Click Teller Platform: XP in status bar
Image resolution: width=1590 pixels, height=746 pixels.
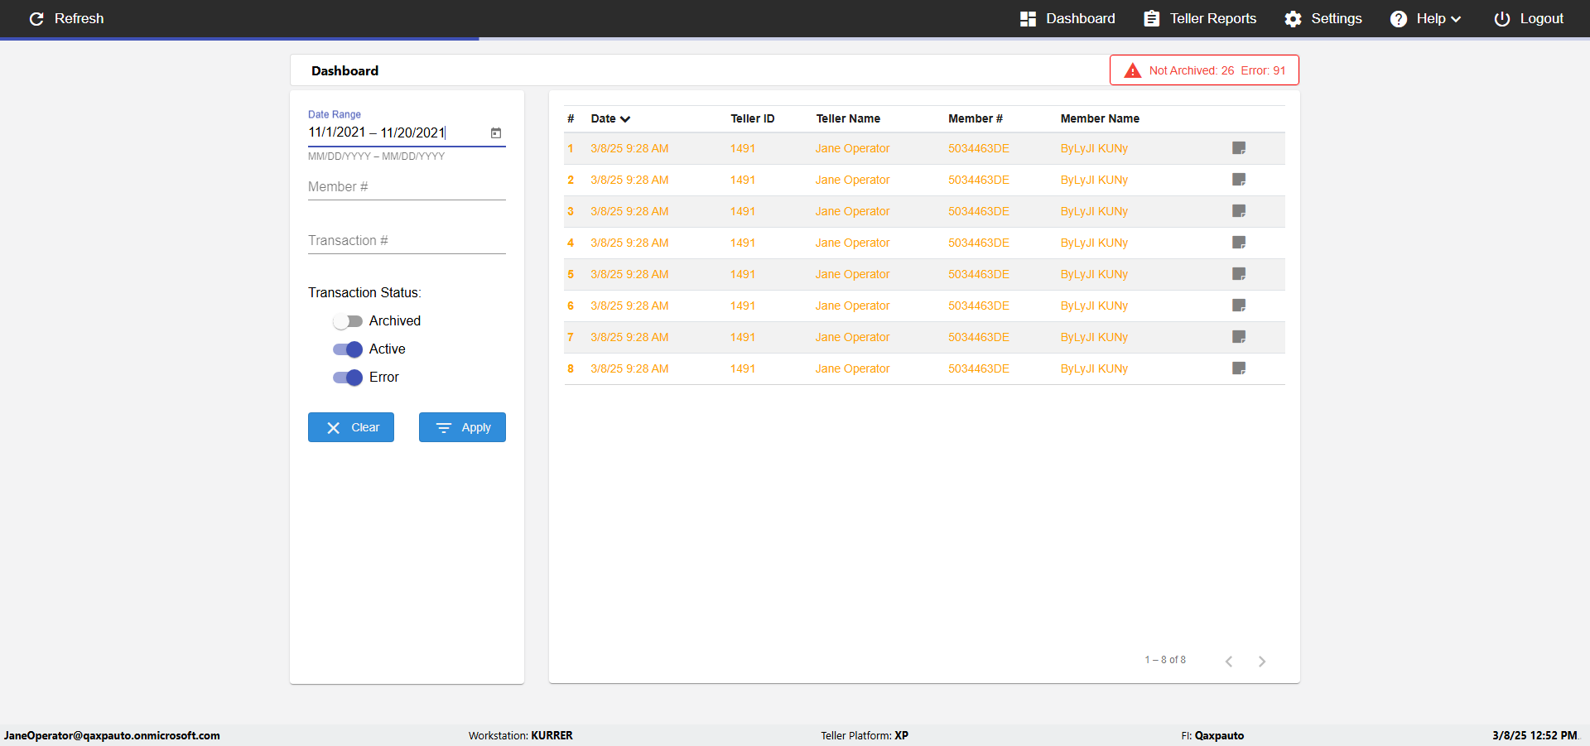[x=865, y=735]
